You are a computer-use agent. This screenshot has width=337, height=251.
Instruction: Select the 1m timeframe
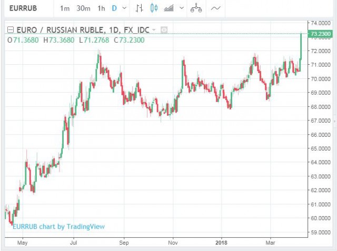65,8
